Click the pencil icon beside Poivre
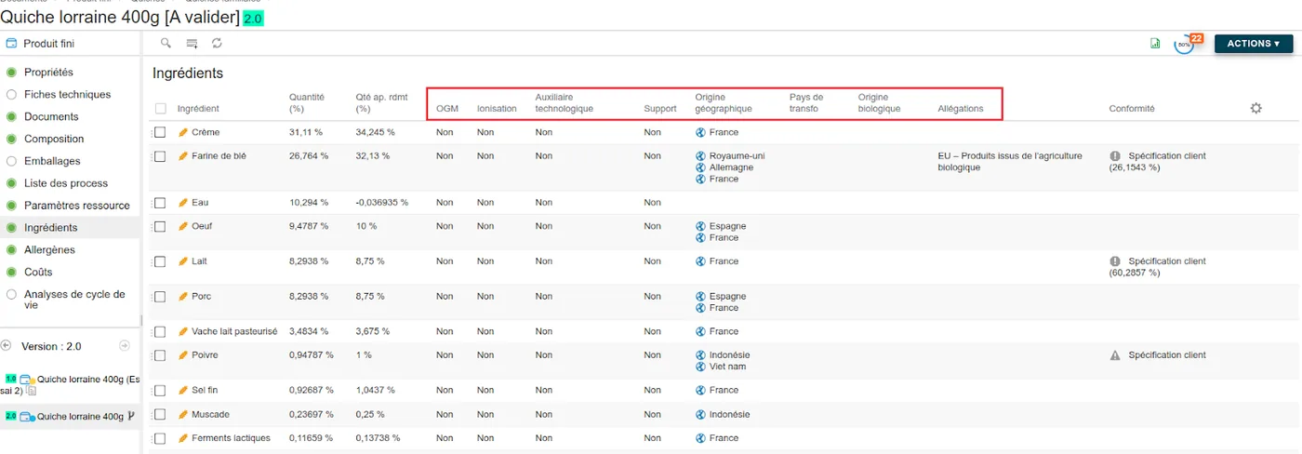The width and height of the screenshot is (1302, 454). [x=183, y=354]
